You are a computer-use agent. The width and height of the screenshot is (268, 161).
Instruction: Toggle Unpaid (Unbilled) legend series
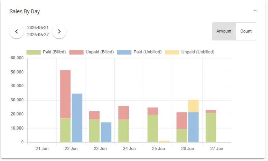pos(190,52)
